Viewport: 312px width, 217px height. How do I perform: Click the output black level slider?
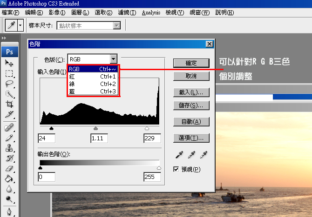point(40,168)
